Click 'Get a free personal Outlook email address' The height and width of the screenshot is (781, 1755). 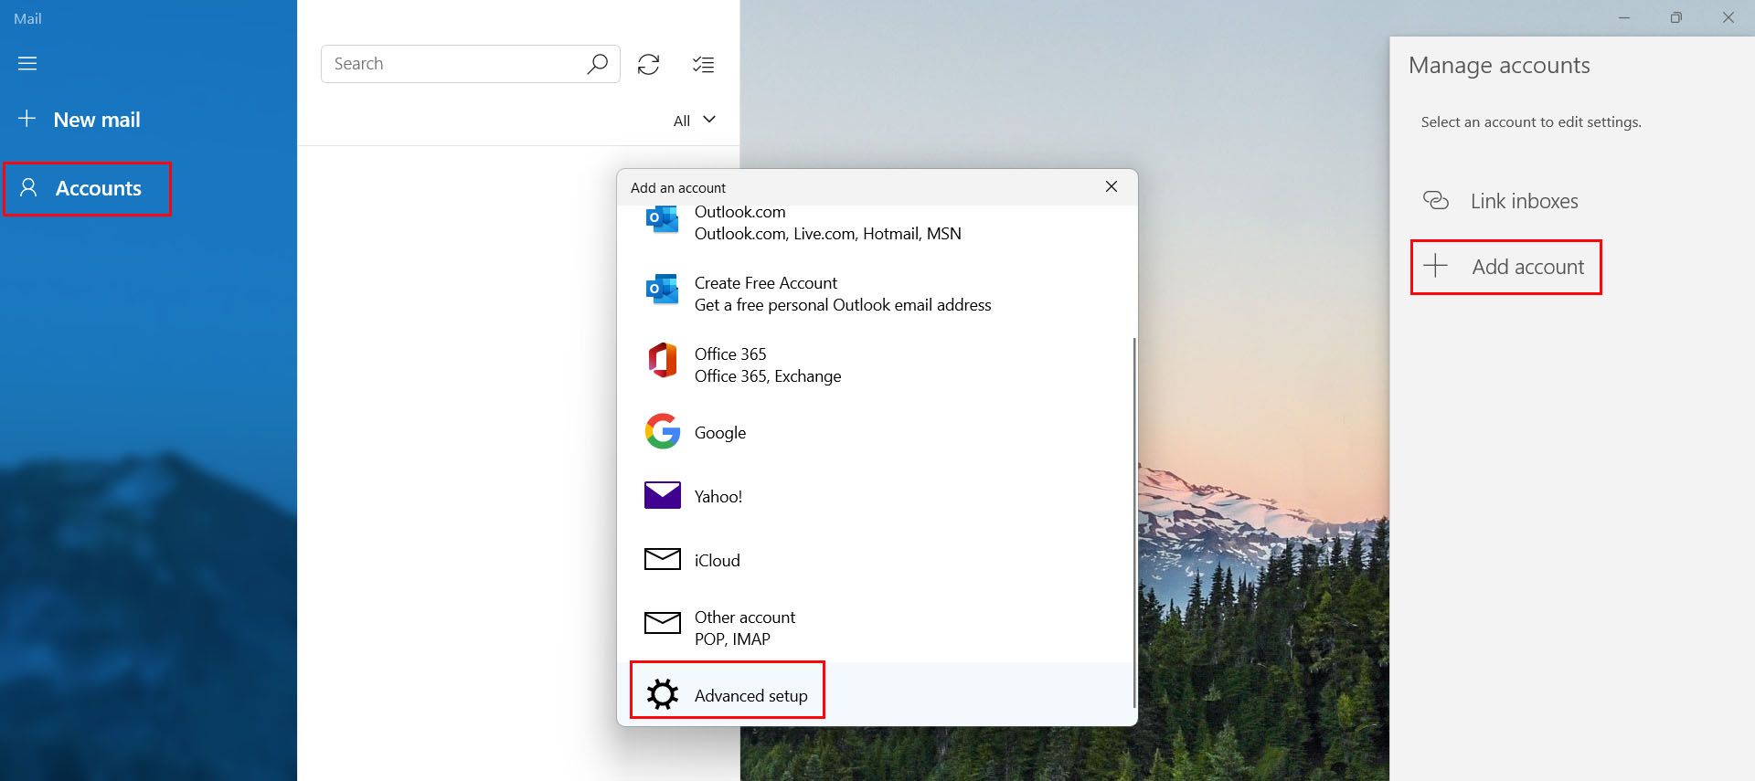click(x=843, y=305)
